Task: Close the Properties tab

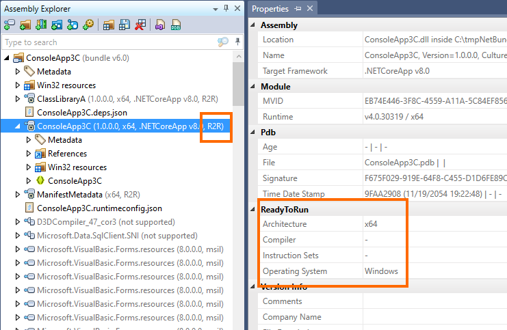Action: (x=310, y=8)
